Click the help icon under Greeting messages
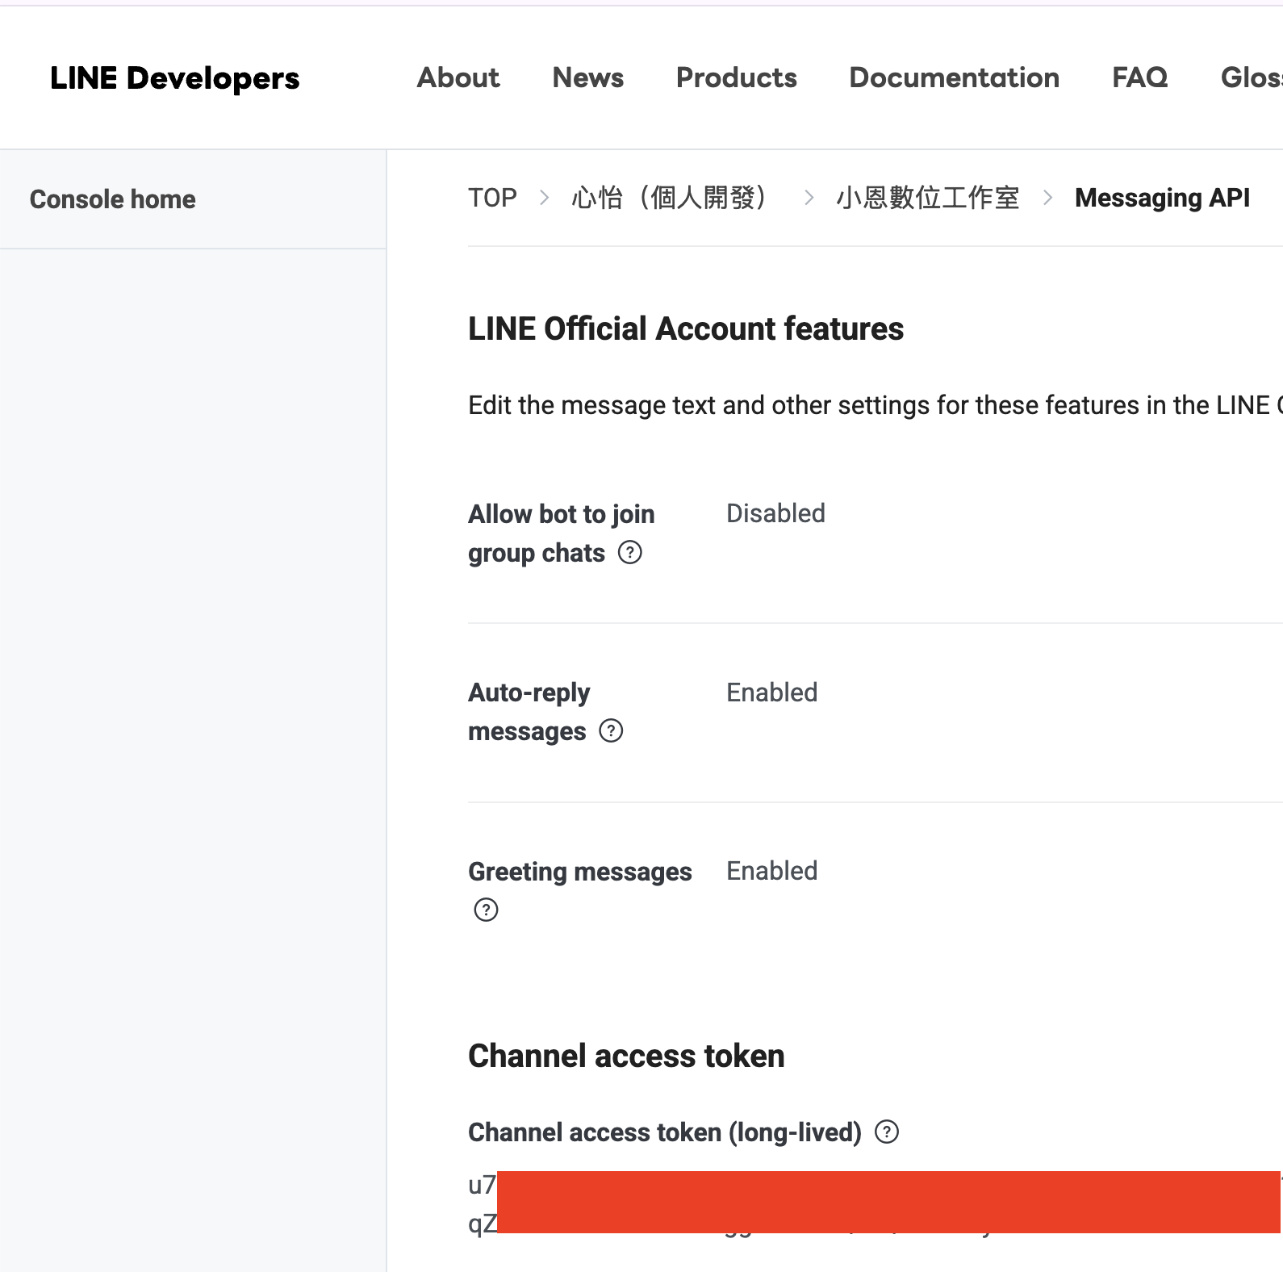The image size is (1283, 1272). (x=486, y=910)
